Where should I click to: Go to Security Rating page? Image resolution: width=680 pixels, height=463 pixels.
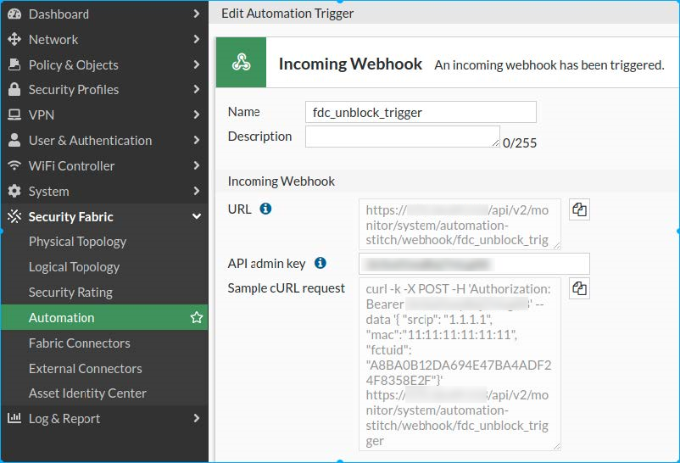pos(70,293)
